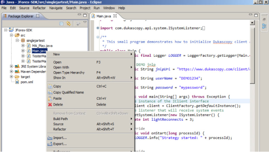Toggle Link with Editor in Package Explorer
The height and width of the screenshot is (152, 269).
69,24
